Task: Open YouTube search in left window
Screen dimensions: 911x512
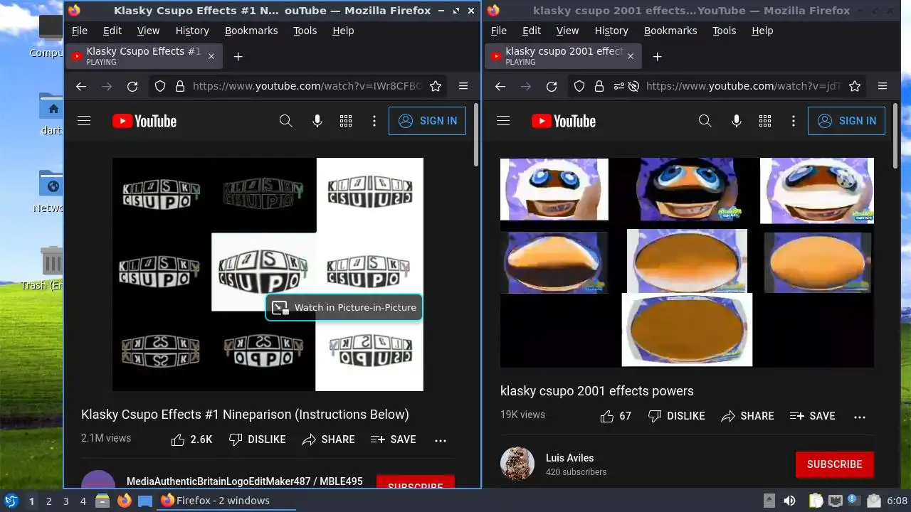Action: click(x=286, y=121)
